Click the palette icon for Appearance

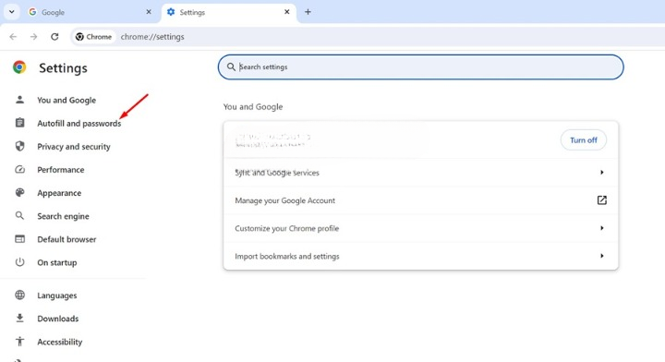pos(19,192)
